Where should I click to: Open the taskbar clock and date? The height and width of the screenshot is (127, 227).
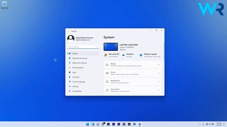click(218, 124)
